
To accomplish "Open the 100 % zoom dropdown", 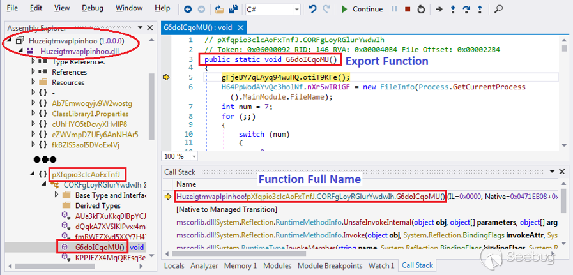I will tap(194, 156).
